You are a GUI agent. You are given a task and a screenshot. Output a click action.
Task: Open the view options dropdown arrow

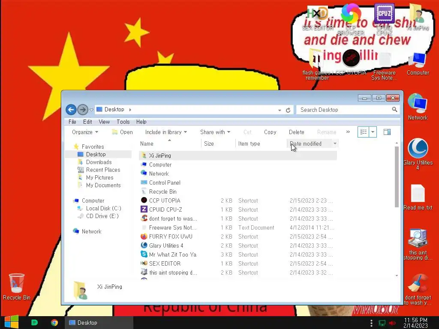click(x=373, y=132)
